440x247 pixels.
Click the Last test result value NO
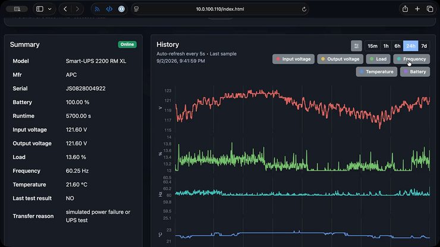point(70,198)
